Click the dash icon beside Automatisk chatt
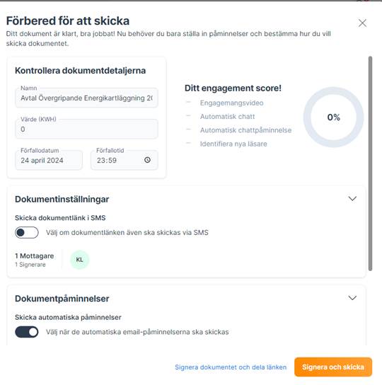 coord(189,115)
